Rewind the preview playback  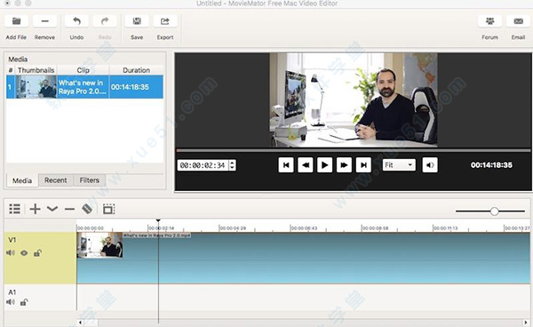306,165
